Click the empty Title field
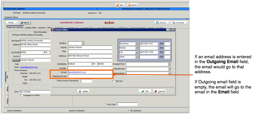 pos(90,52)
